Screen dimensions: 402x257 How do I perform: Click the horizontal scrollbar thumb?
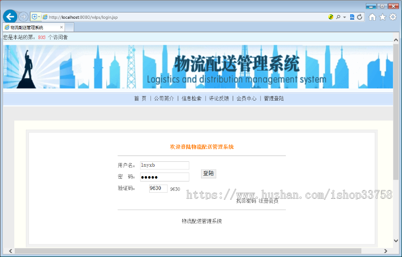188,251
